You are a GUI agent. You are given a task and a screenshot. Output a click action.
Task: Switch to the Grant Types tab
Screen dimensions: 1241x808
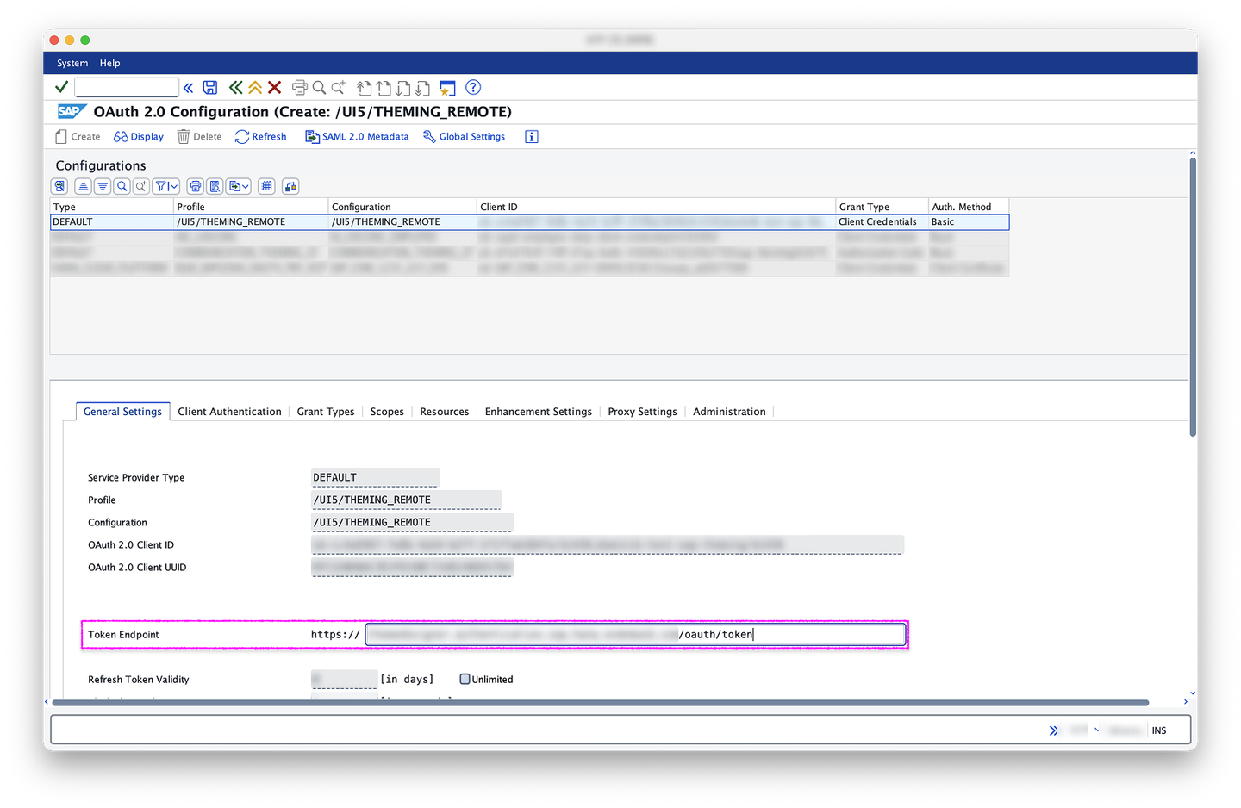coord(326,412)
